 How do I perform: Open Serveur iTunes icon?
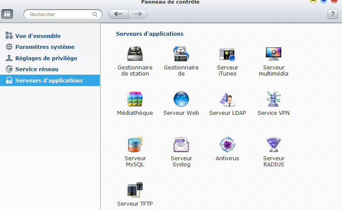pyautogui.click(x=227, y=54)
